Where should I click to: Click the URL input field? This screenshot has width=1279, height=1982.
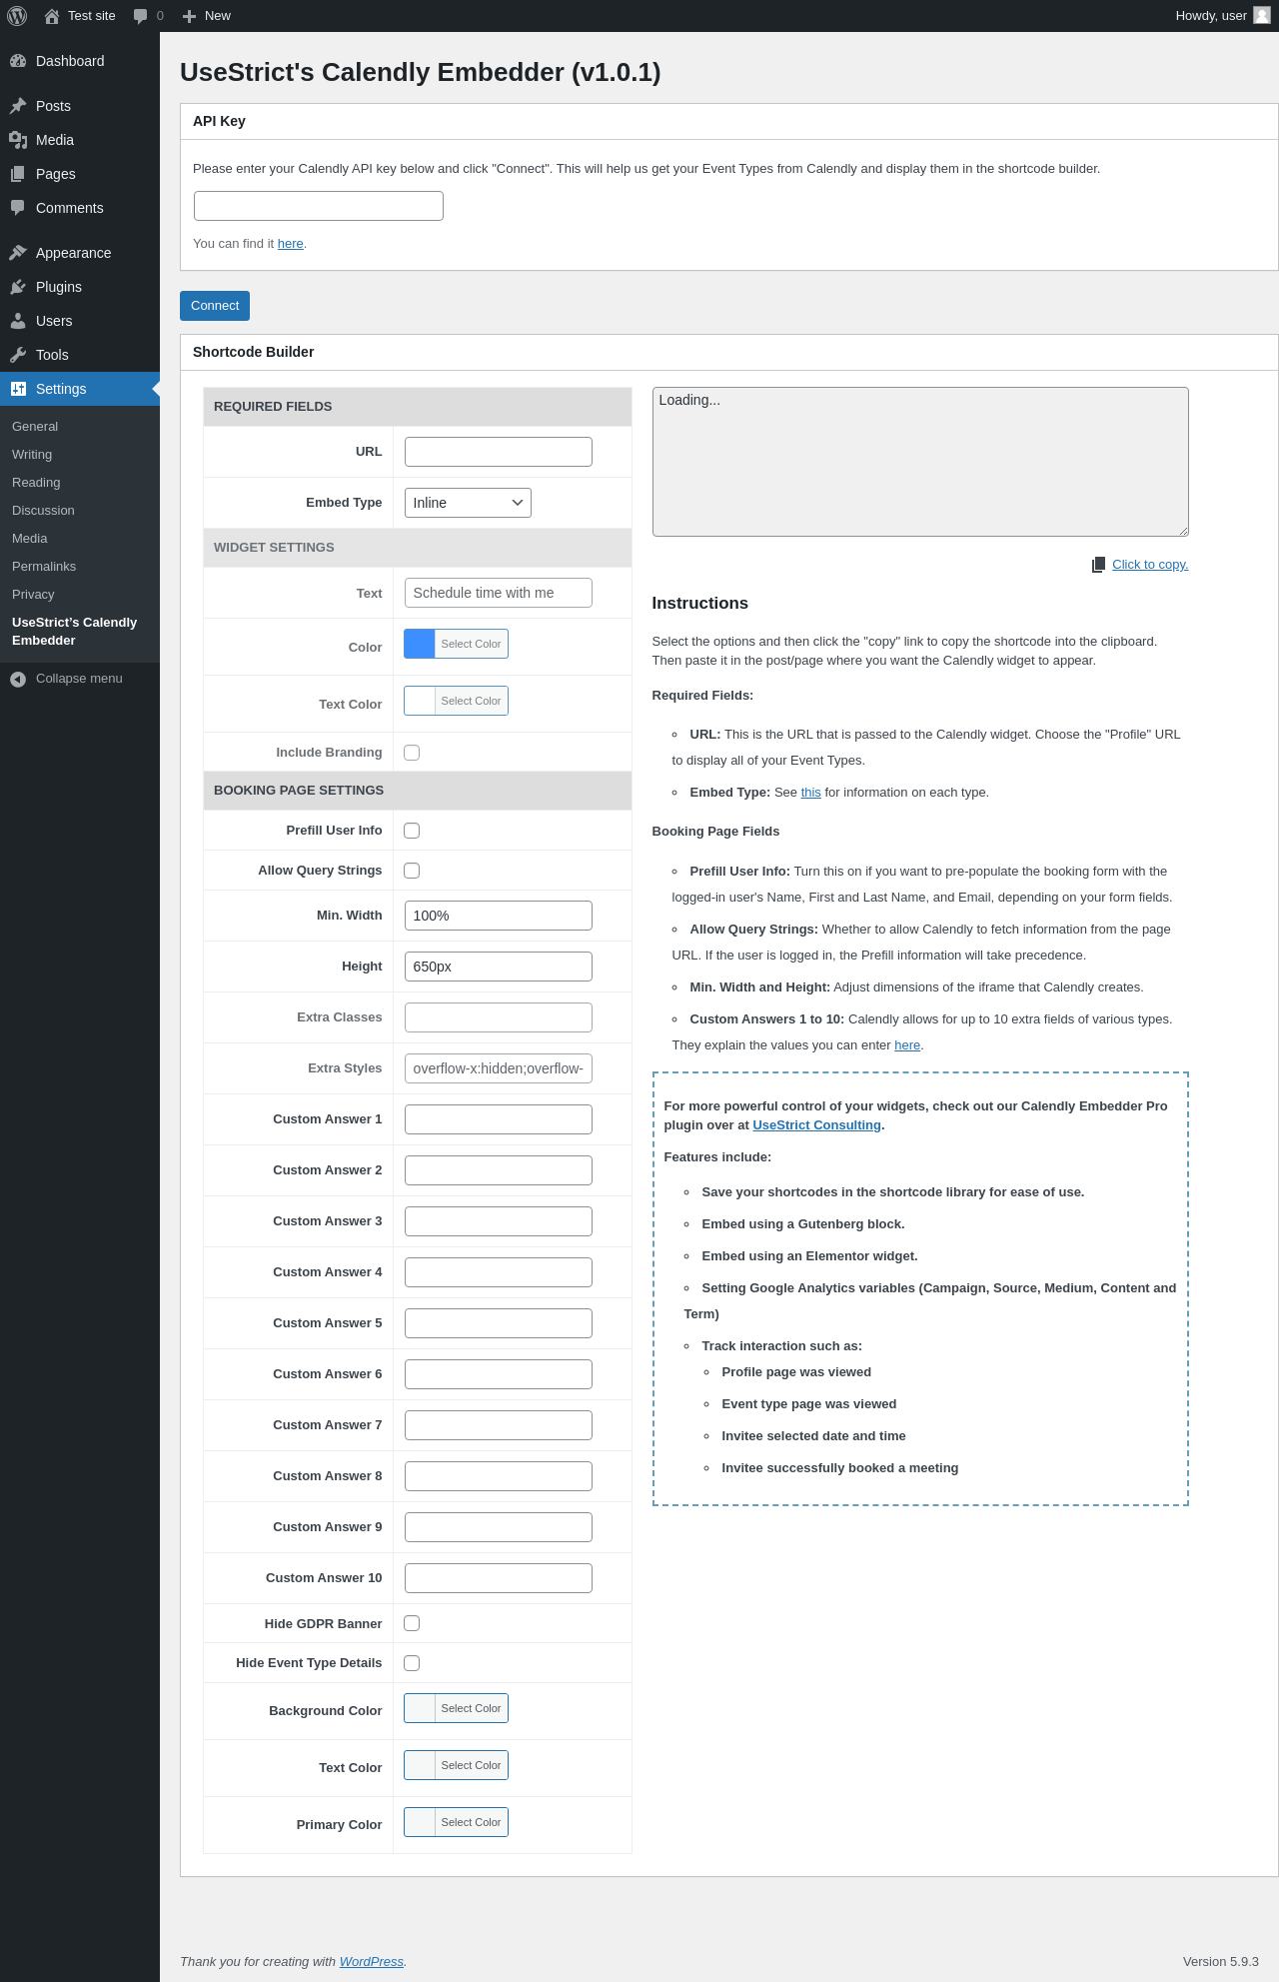tap(499, 452)
